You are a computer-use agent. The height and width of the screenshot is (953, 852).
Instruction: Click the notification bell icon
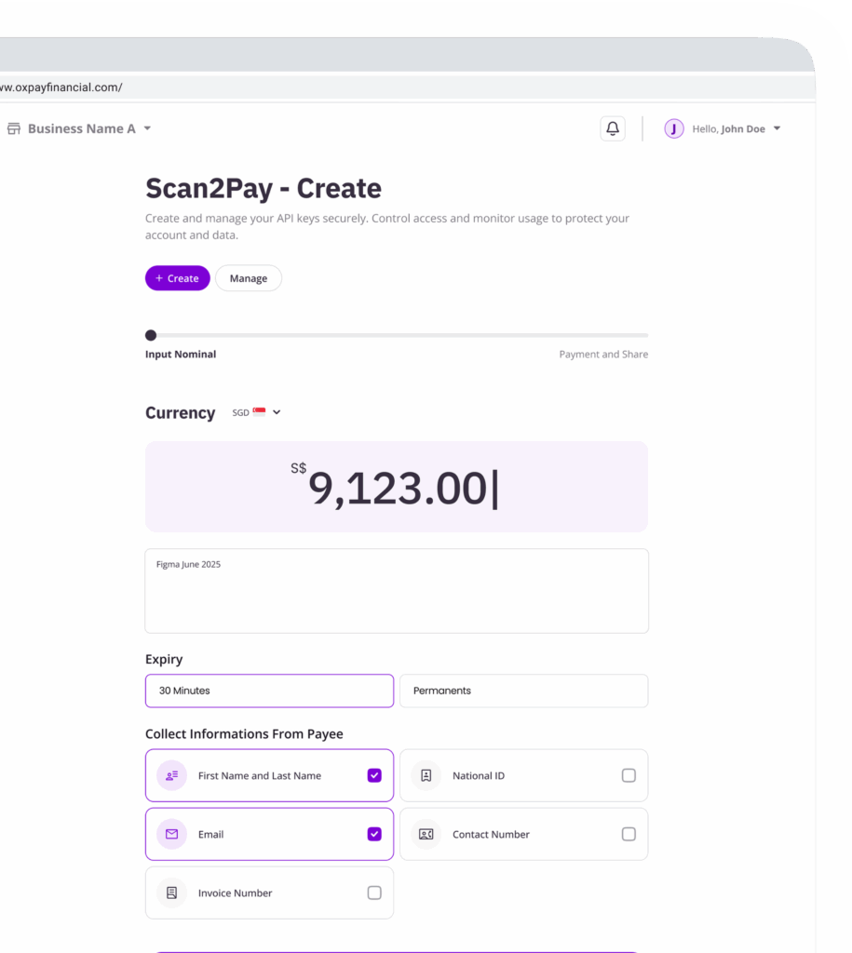pyautogui.click(x=612, y=129)
